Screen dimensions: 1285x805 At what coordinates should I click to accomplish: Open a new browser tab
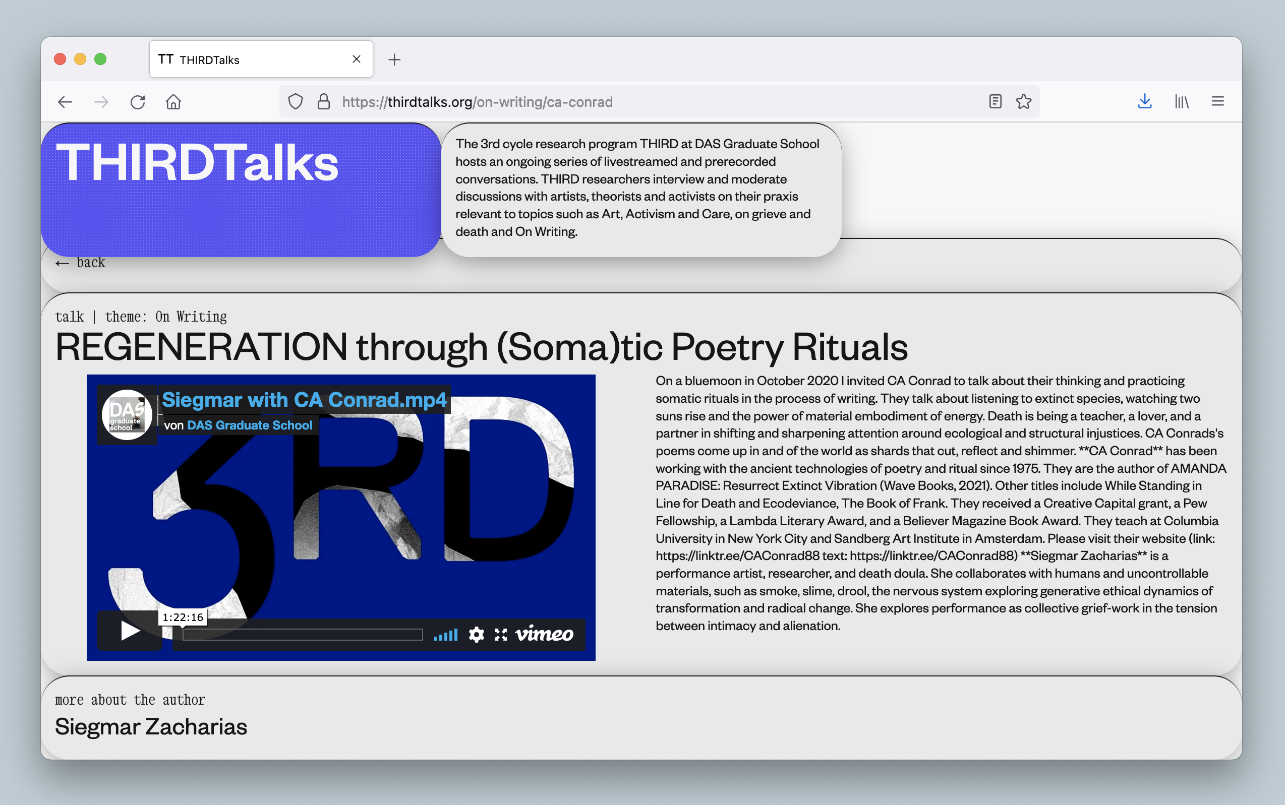pyautogui.click(x=394, y=59)
